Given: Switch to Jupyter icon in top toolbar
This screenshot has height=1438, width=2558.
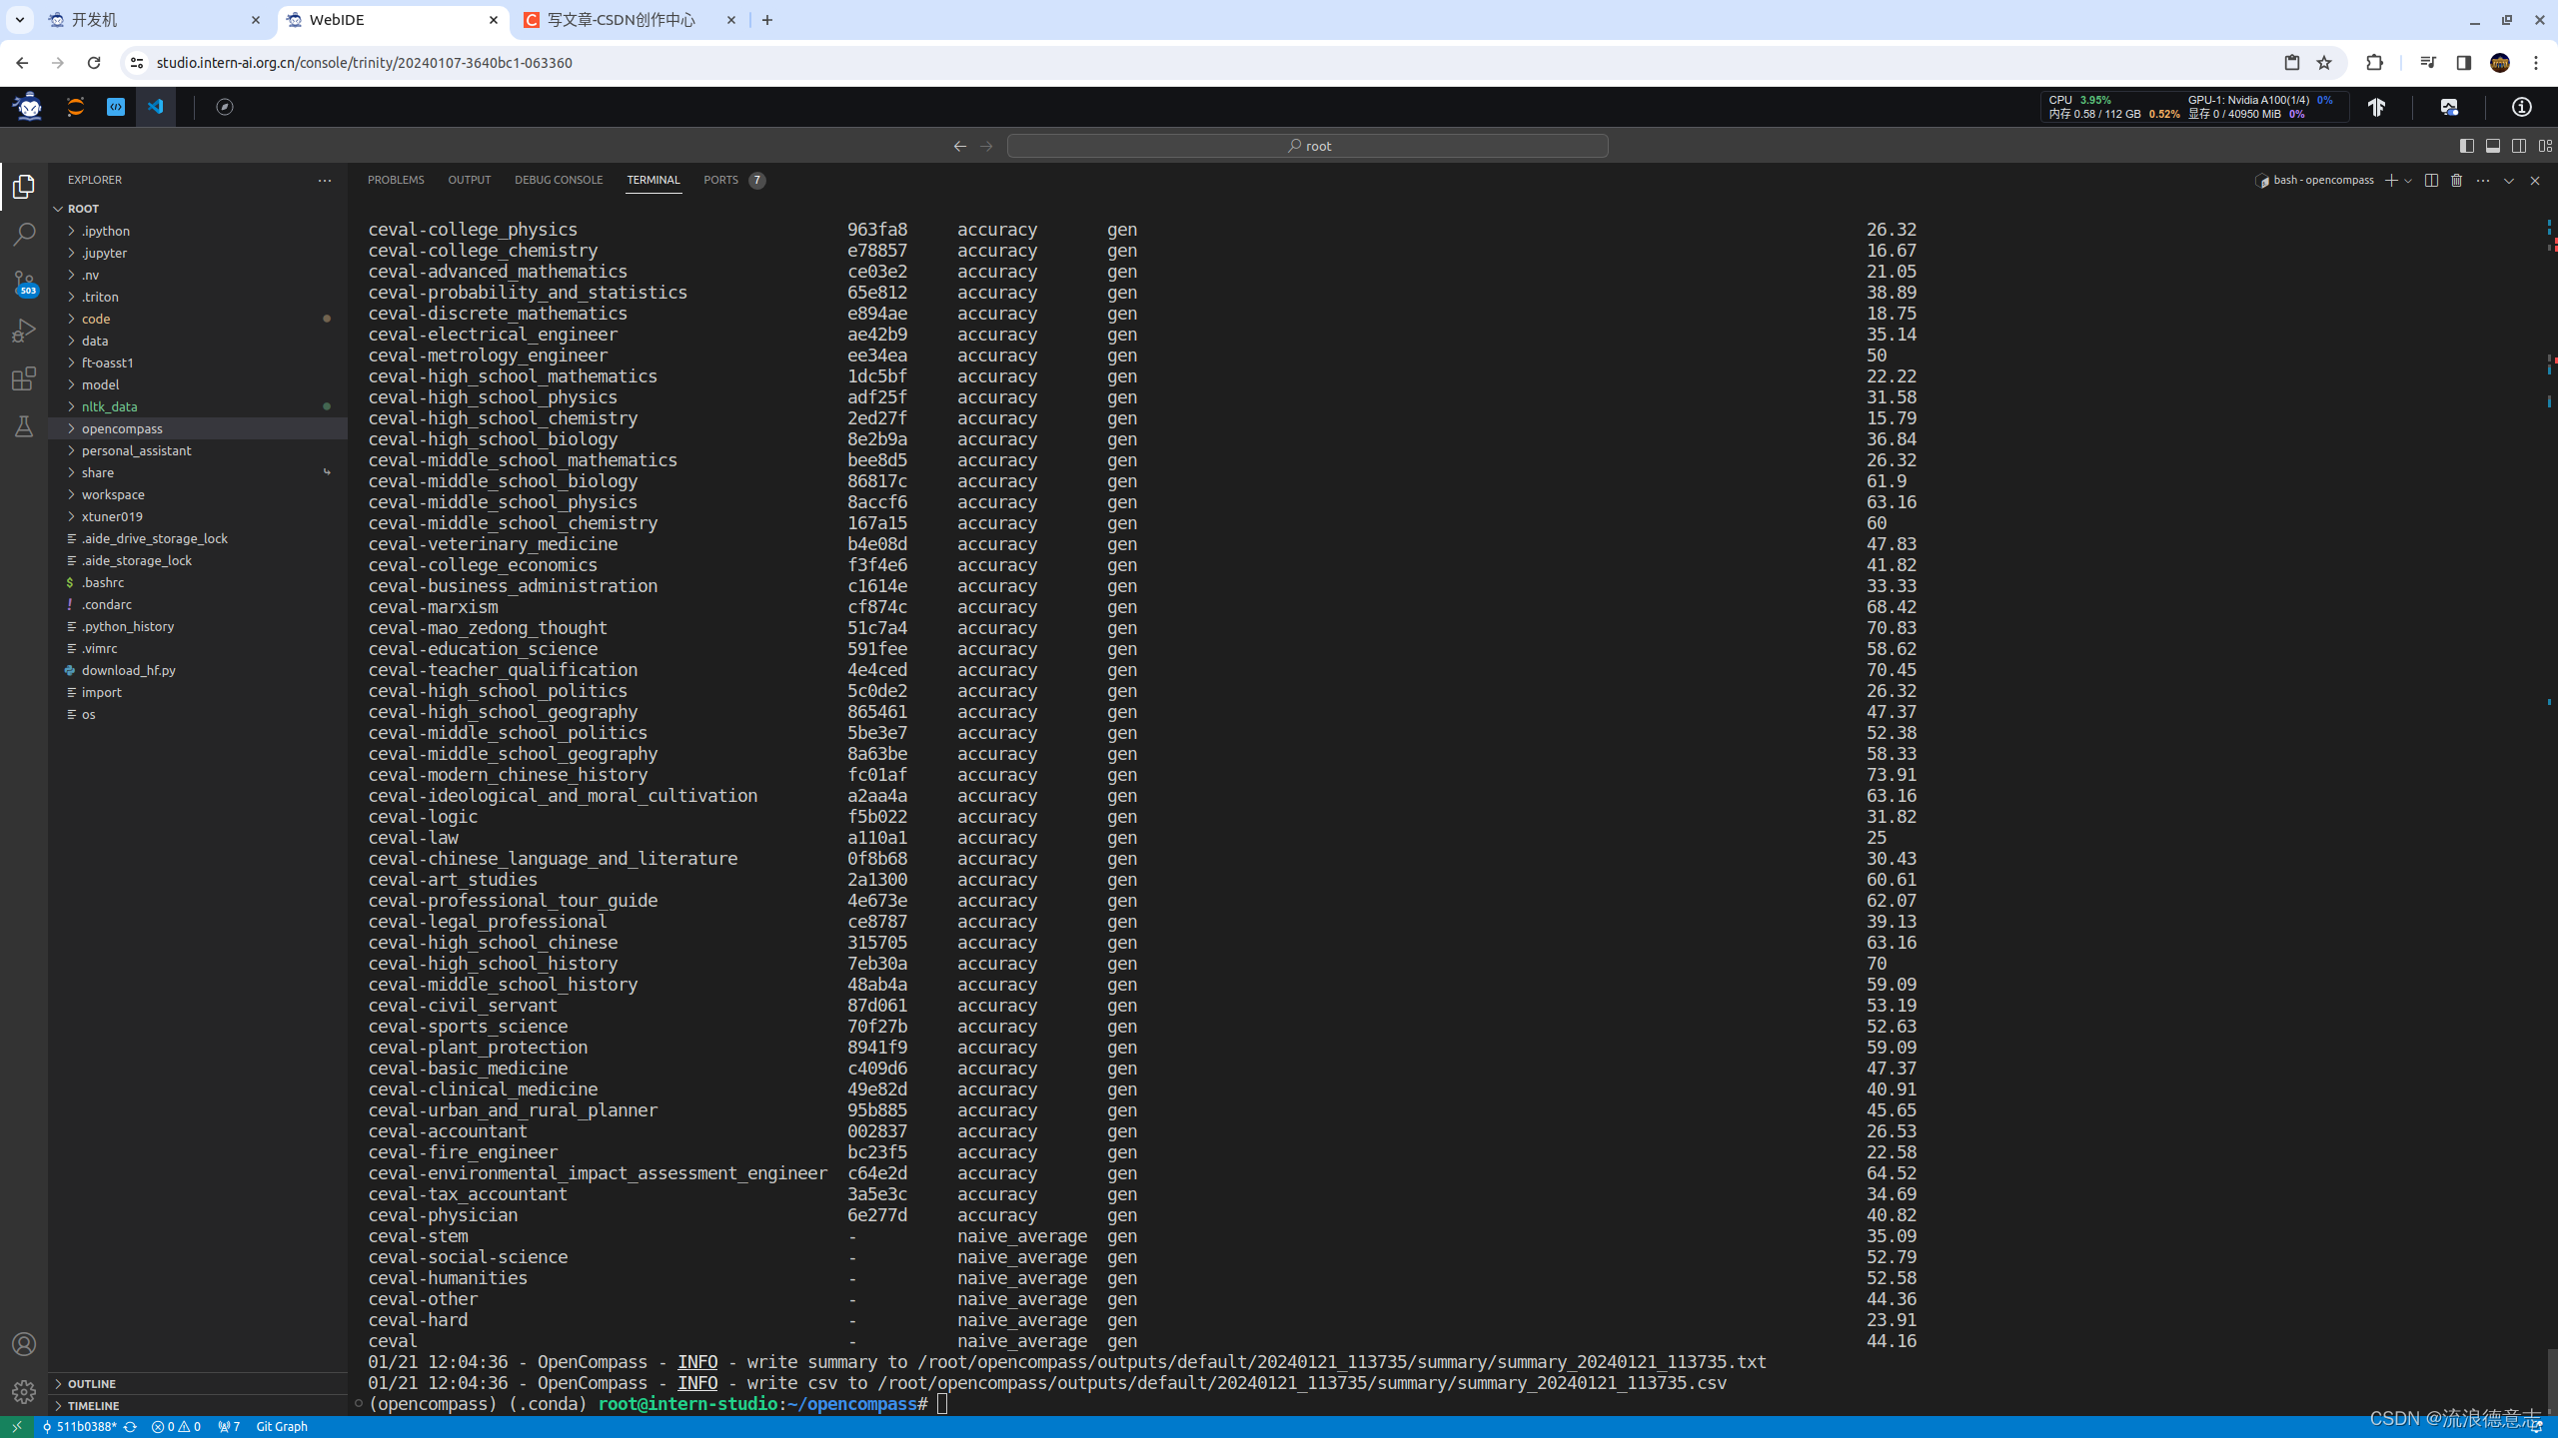Looking at the screenshot, I should tap(76, 107).
